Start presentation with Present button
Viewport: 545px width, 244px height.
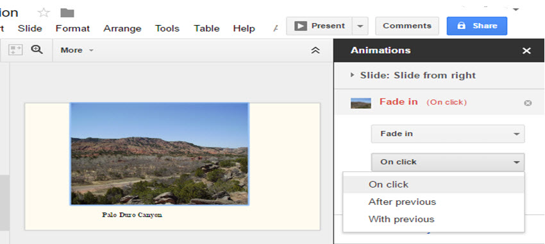tap(319, 26)
